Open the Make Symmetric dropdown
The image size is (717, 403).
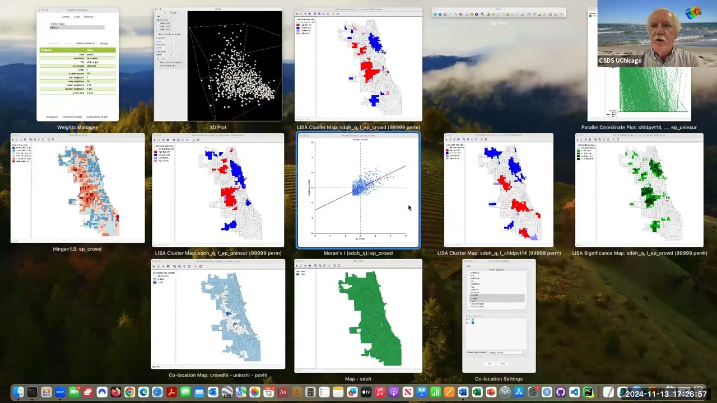(85, 43)
